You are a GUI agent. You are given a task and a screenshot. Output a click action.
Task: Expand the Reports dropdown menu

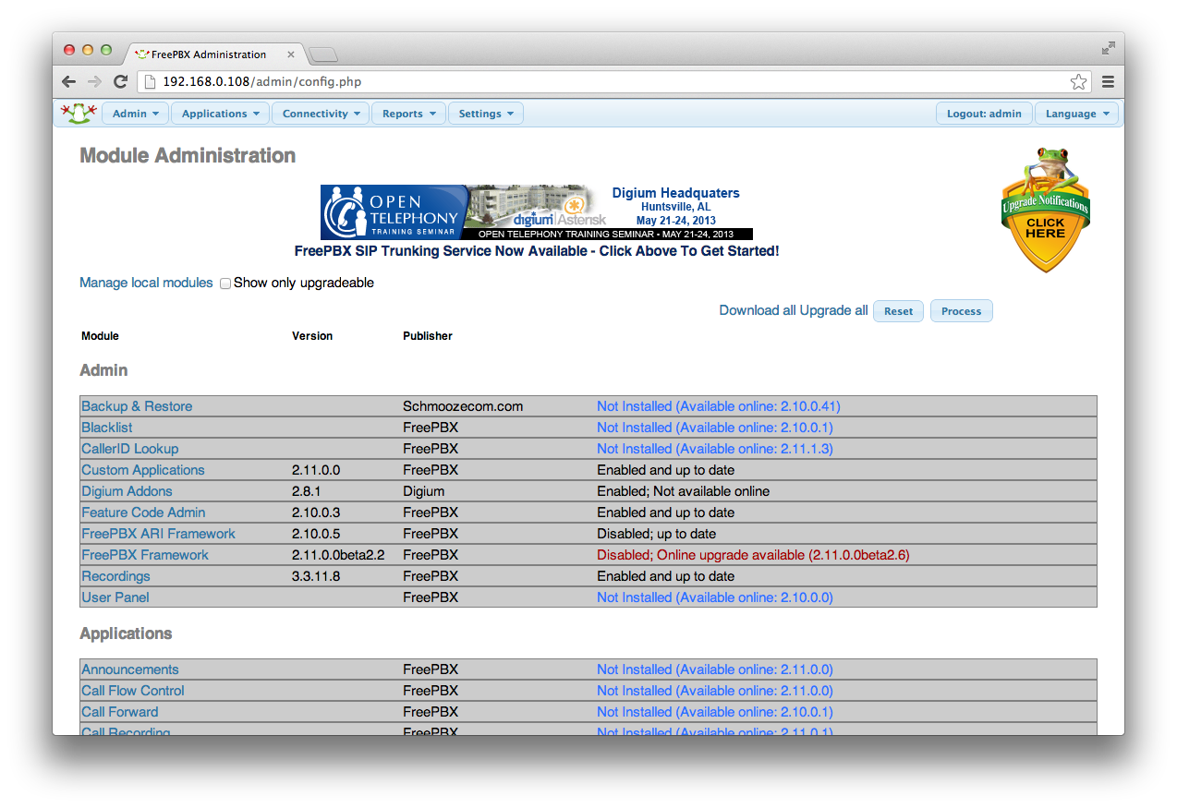408,114
